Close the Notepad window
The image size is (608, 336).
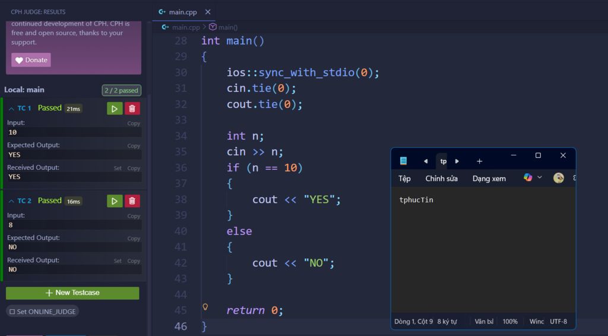pyautogui.click(x=563, y=156)
